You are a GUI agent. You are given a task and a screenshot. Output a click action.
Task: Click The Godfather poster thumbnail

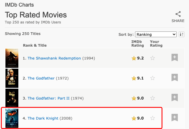coord(12,78)
